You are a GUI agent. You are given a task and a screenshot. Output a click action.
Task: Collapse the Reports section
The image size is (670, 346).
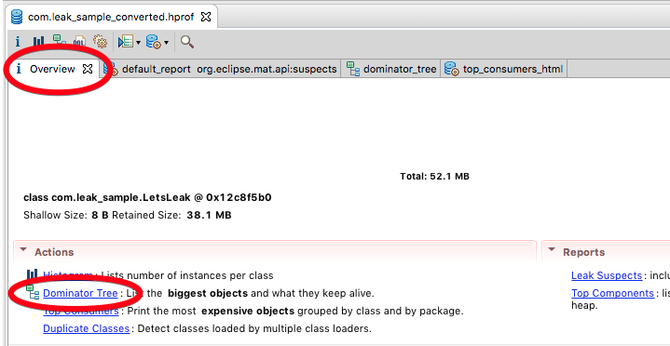[x=552, y=250]
